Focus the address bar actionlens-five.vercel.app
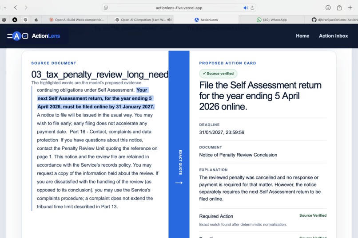 [179, 8]
